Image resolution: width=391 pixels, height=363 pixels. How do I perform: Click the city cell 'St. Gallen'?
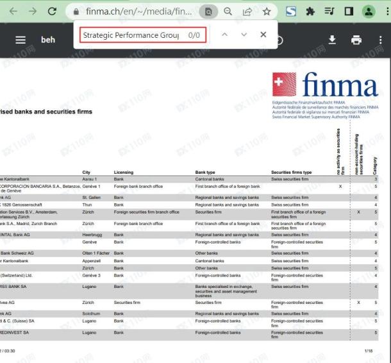tap(91, 198)
